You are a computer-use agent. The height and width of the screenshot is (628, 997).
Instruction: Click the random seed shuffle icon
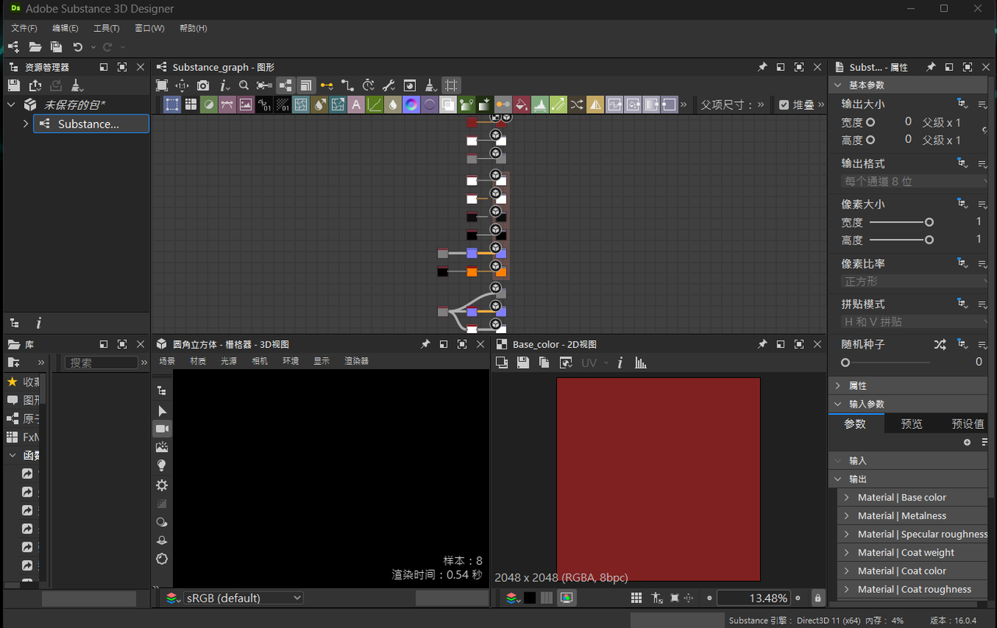point(939,344)
